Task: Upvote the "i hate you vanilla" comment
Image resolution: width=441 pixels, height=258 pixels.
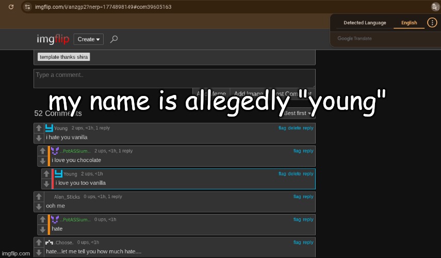Action: tap(38, 128)
